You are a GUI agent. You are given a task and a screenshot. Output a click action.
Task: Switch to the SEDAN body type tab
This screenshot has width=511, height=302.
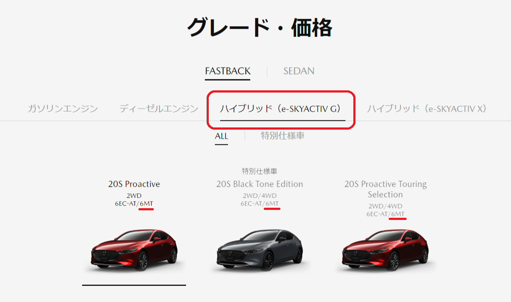click(x=298, y=71)
